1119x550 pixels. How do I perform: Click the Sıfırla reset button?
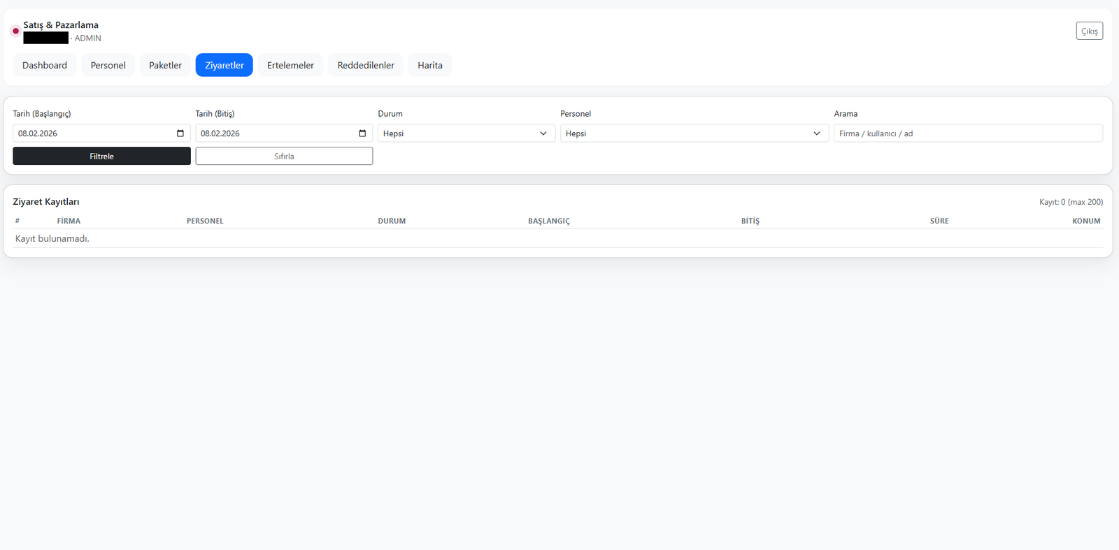click(x=284, y=157)
